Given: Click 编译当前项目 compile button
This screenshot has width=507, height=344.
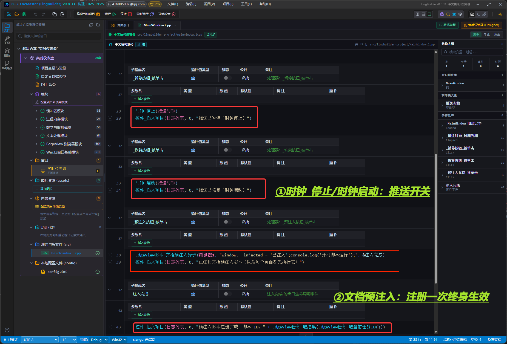Looking at the screenshot, I should tap(88, 14).
